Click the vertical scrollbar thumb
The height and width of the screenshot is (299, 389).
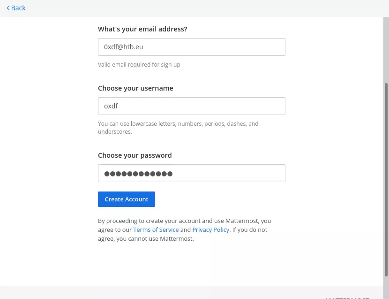click(386, 178)
